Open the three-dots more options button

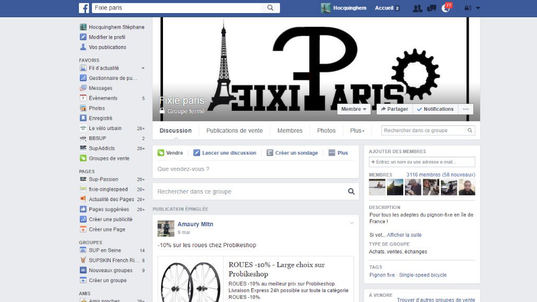pyautogui.click(x=466, y=109)
